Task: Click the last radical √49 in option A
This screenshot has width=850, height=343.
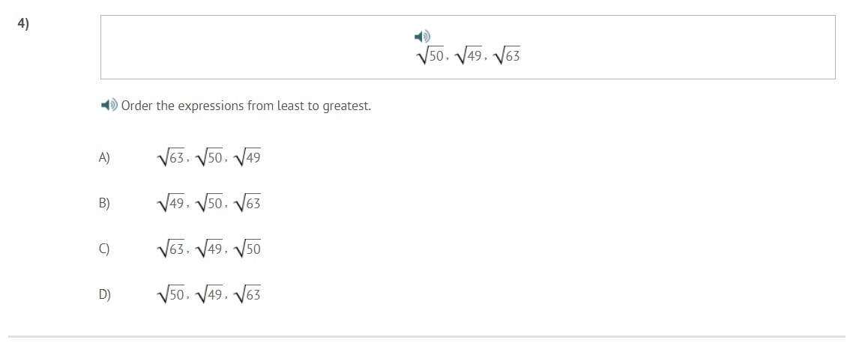Action: 247,158
